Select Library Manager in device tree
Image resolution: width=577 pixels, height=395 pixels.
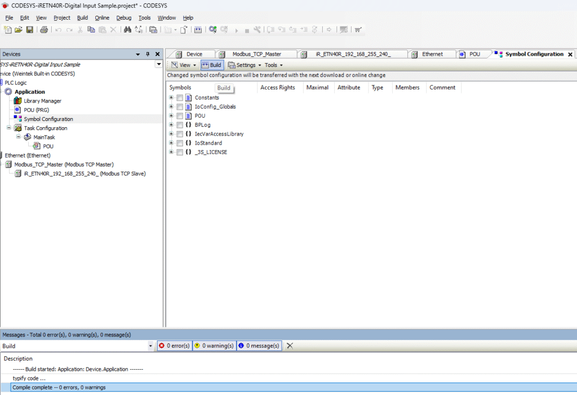(38, 101)
